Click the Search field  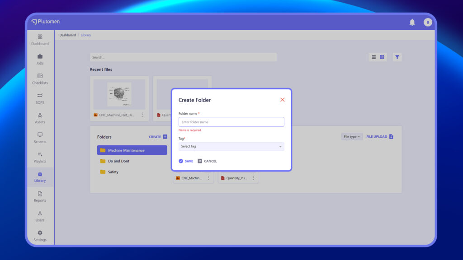183,57
